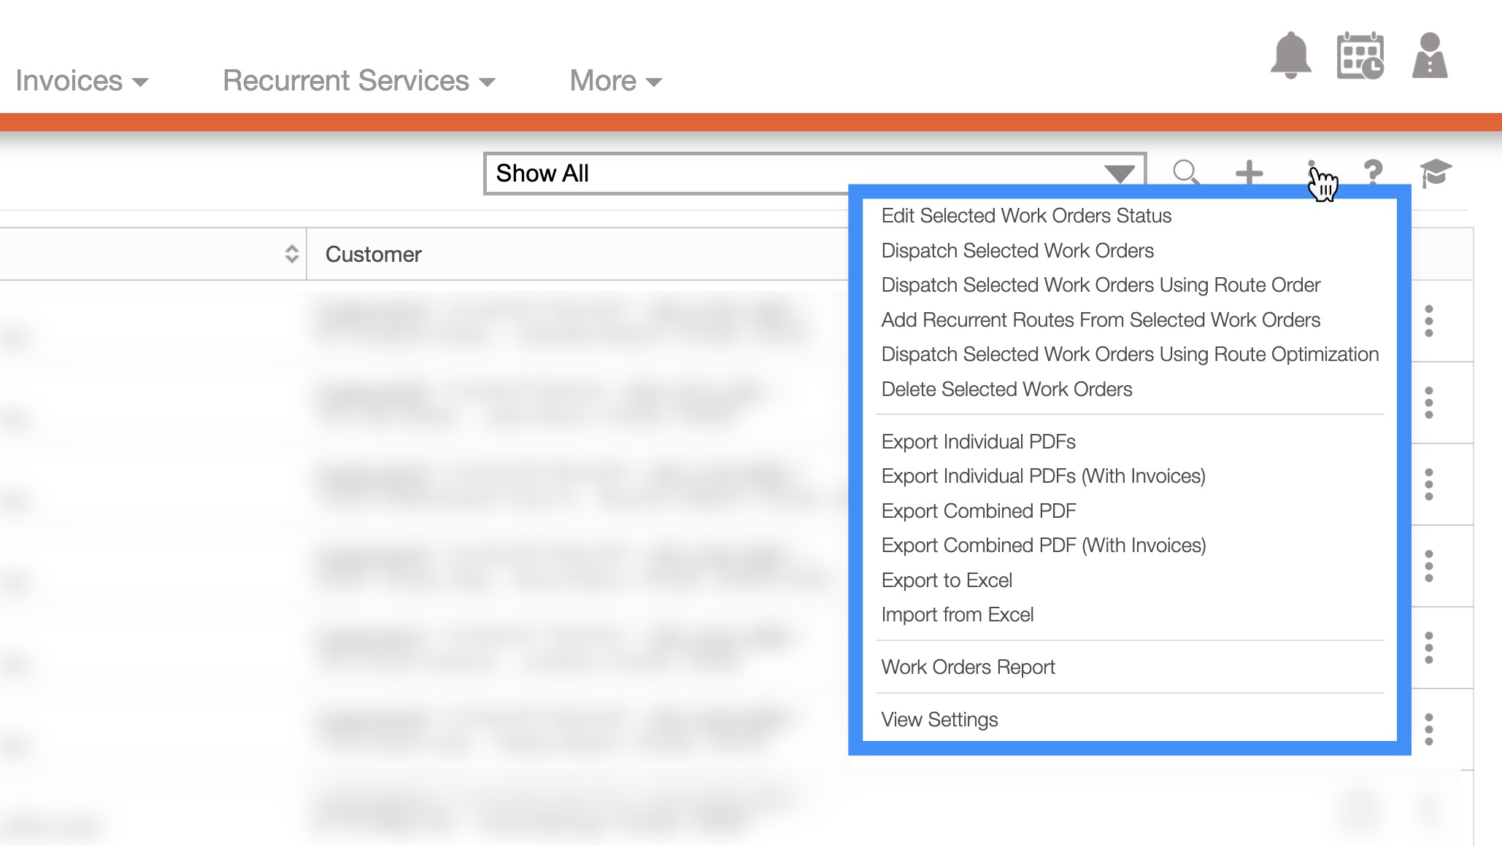The height and width of the screenshot is (846, 1502).
Task: Click the plus icon to add work order
Action: pos(1249,174)
